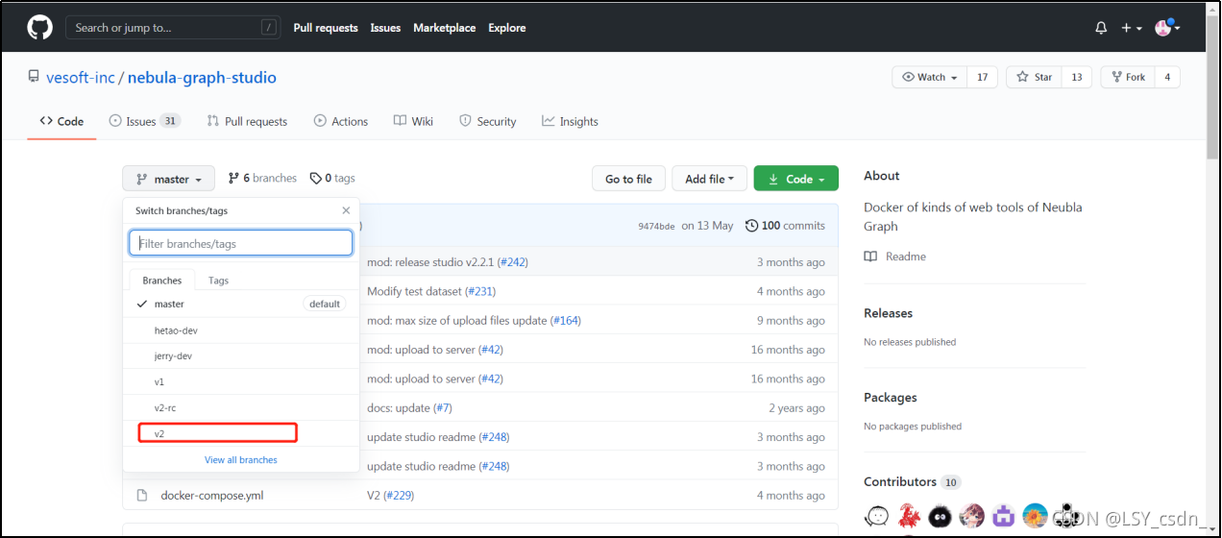Image resolution: width=1222 pixels, height=538 pixels.
Task: Open commit hash 9474bde
Action: 657,227
